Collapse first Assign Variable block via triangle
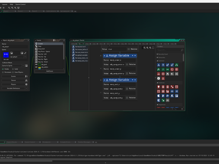 click(x=105, y=56)
